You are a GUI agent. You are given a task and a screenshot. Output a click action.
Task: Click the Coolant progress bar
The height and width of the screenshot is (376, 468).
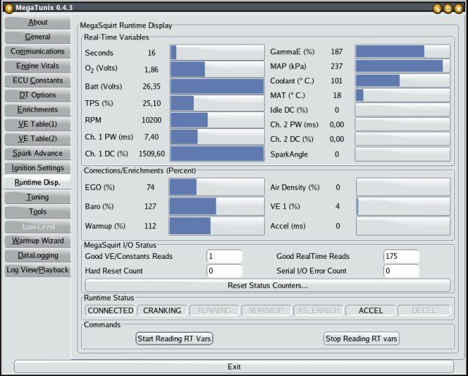(403, 80)
